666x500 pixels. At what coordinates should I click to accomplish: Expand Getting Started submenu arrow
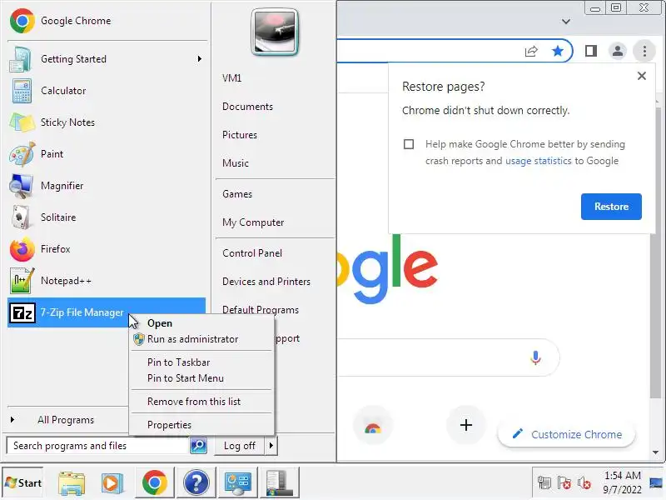point(200,58)
